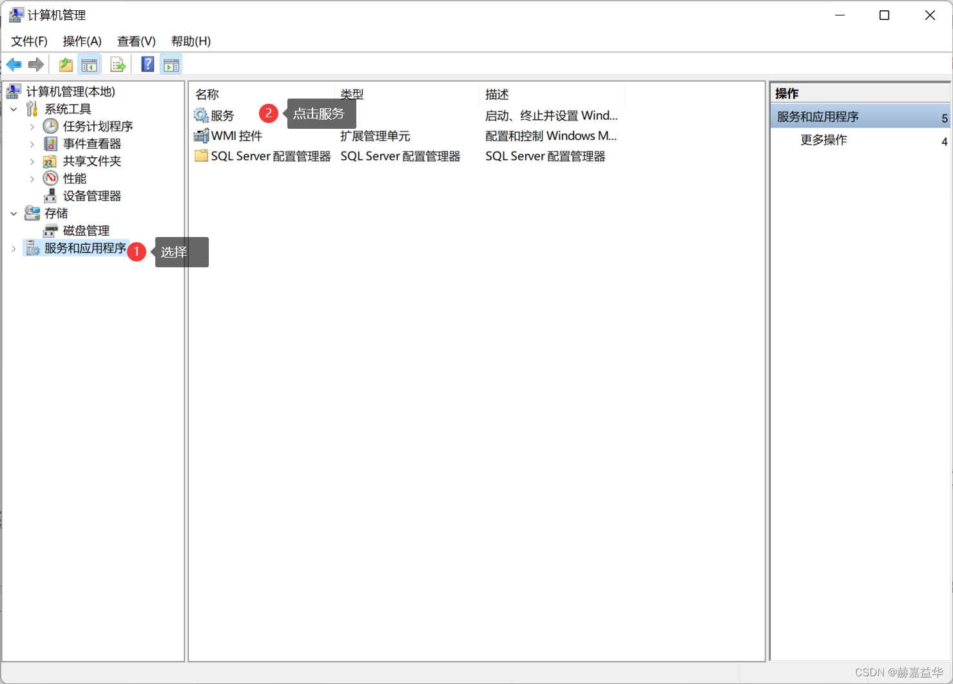
Task: Click the 启动、终止并设置 Wind... description
Action: [x=552, y=115]
